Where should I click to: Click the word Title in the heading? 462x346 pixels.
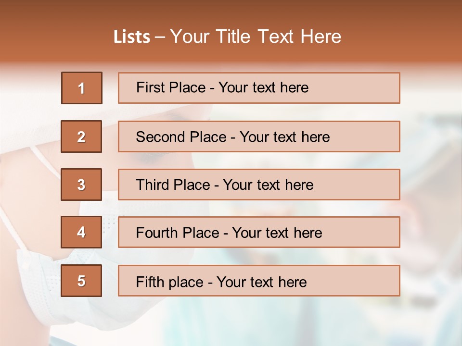233,37
